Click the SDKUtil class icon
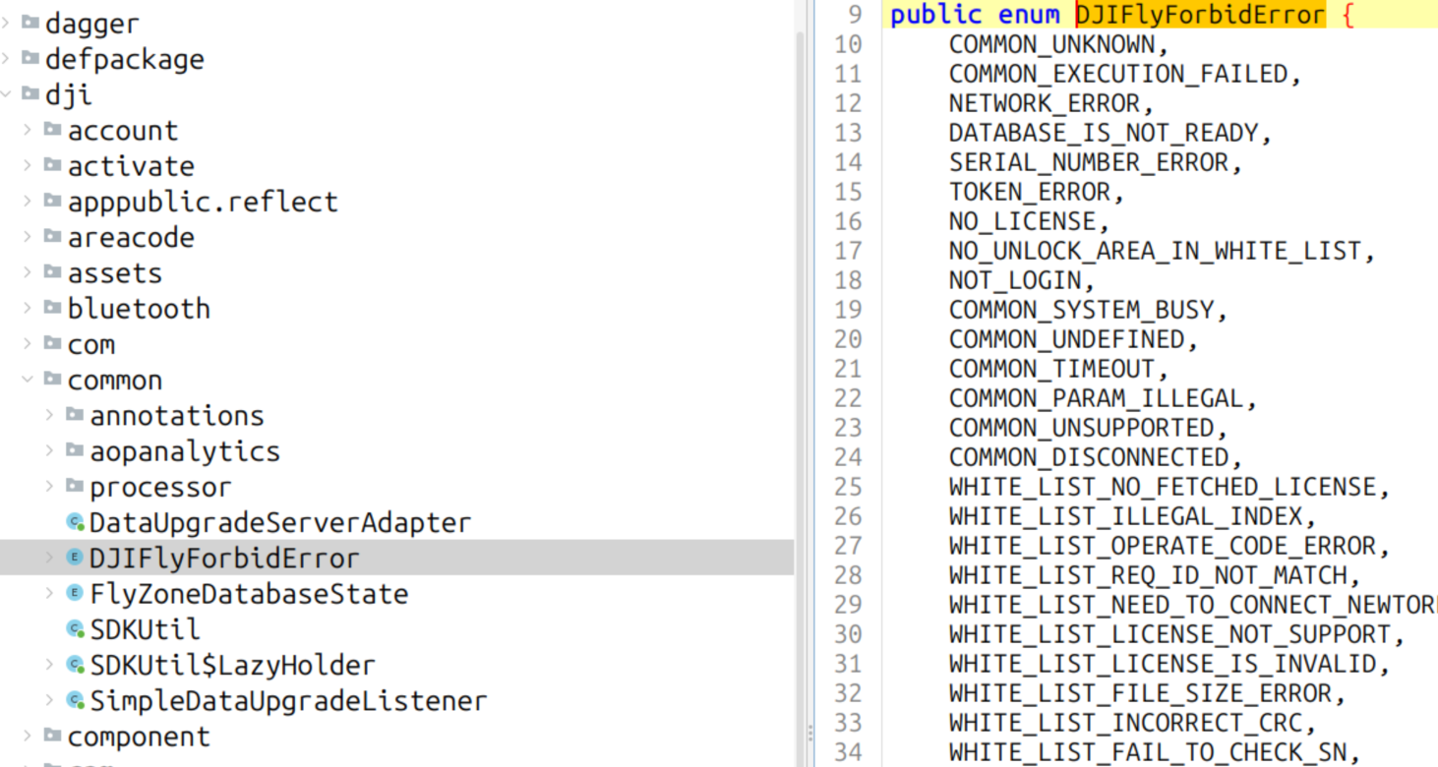The height and width of the screenshot is (767, 1438). (75, 628)
